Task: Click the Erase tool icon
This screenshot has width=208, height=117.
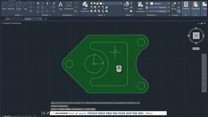Action: [54, 3]
